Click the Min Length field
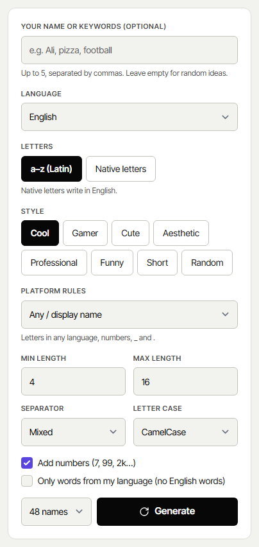The height and width of the screenshot is (547, 259). click(x=73, y=381)
